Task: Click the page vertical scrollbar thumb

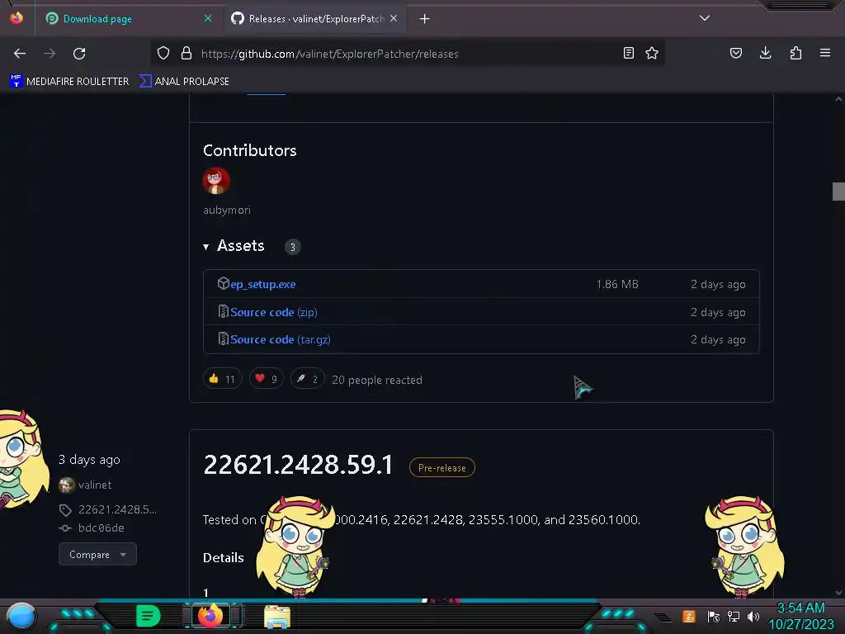Action: (838, 192)
